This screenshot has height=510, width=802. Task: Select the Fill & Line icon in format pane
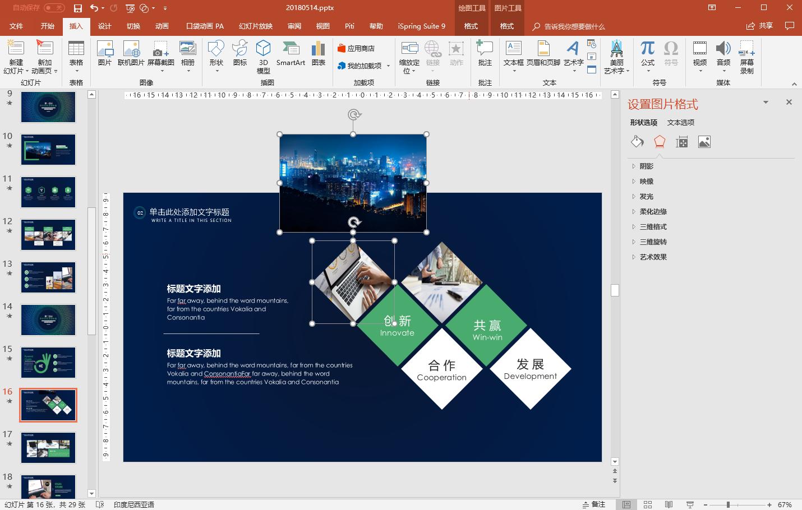tap(637, 141)
